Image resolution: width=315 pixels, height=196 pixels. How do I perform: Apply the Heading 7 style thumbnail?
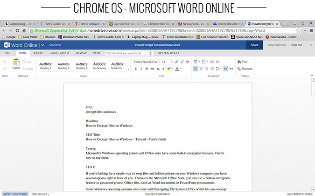point(46,65)
